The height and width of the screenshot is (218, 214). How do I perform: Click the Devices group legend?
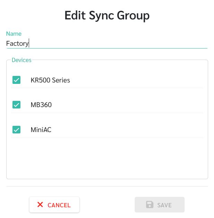[x=21, y=60]
